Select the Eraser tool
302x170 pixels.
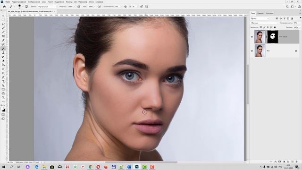coord(3,61)
